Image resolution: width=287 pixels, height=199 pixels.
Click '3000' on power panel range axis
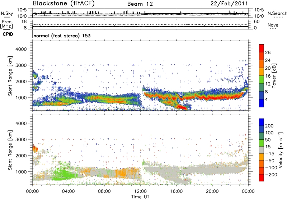coord(21,65)
